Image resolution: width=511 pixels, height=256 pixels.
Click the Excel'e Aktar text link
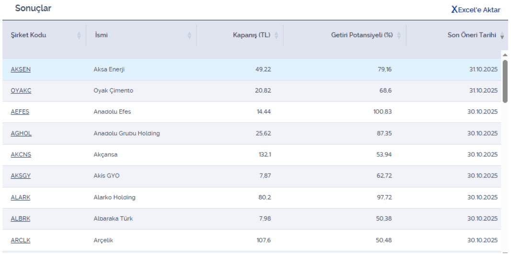[479, 10]
